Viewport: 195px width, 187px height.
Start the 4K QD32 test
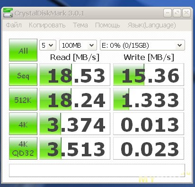click(x=23, y=148)
